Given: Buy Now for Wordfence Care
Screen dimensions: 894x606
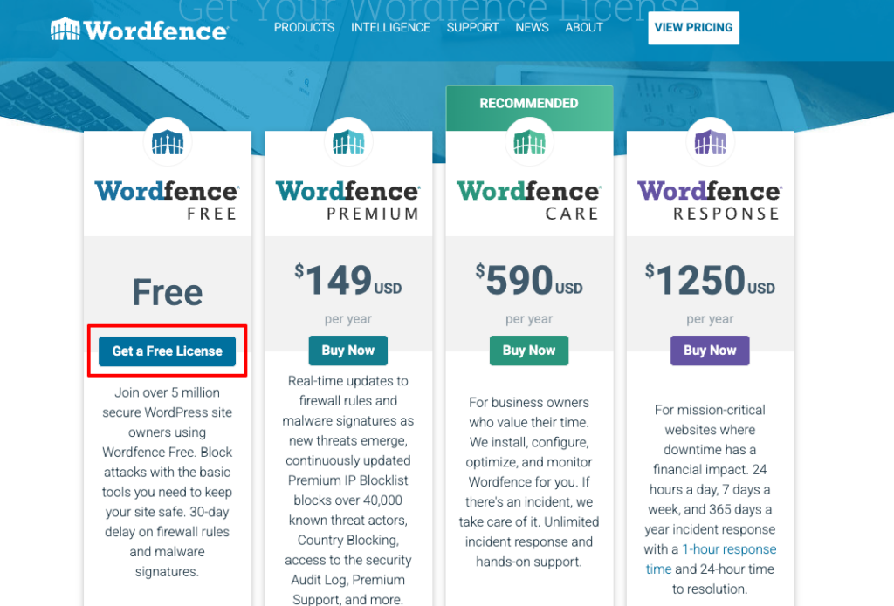Looking at the screenshot, I should click(x=528, y=351).
